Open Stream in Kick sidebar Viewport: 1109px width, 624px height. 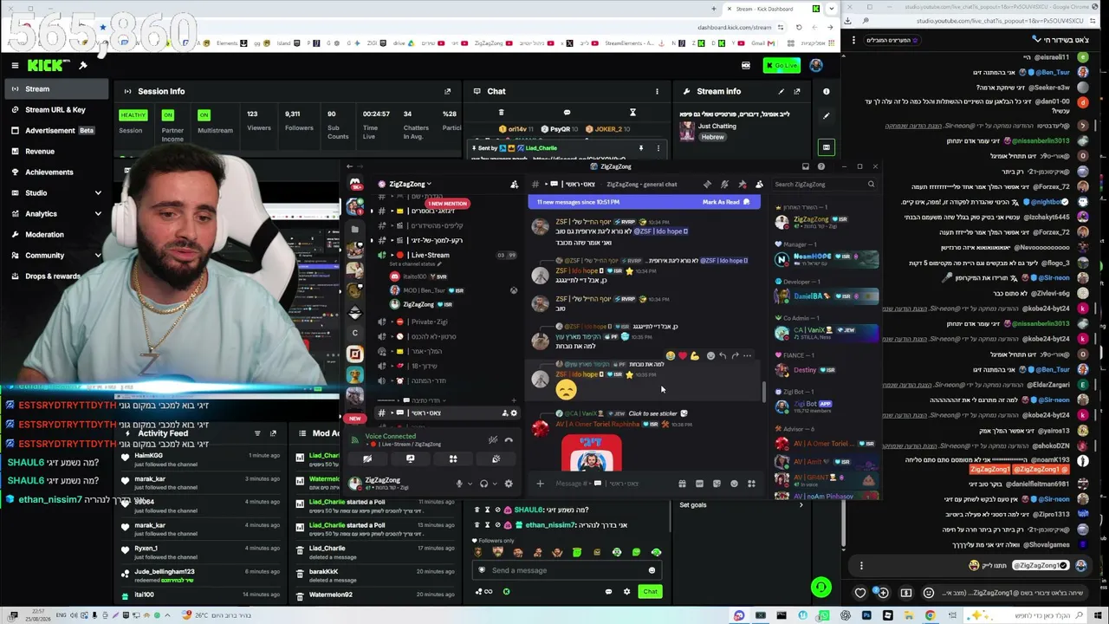[x=55, y=89]
